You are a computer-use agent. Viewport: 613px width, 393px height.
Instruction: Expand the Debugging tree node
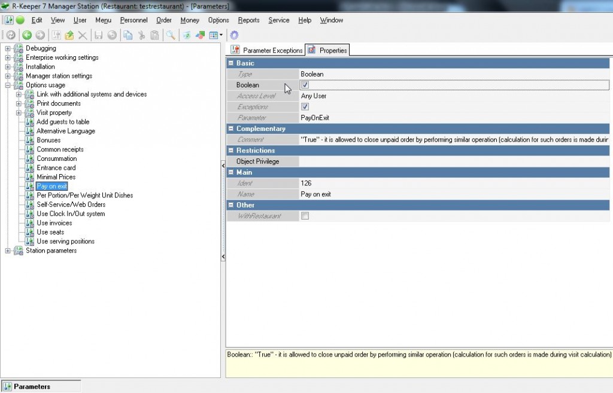[x=7, y=48]
